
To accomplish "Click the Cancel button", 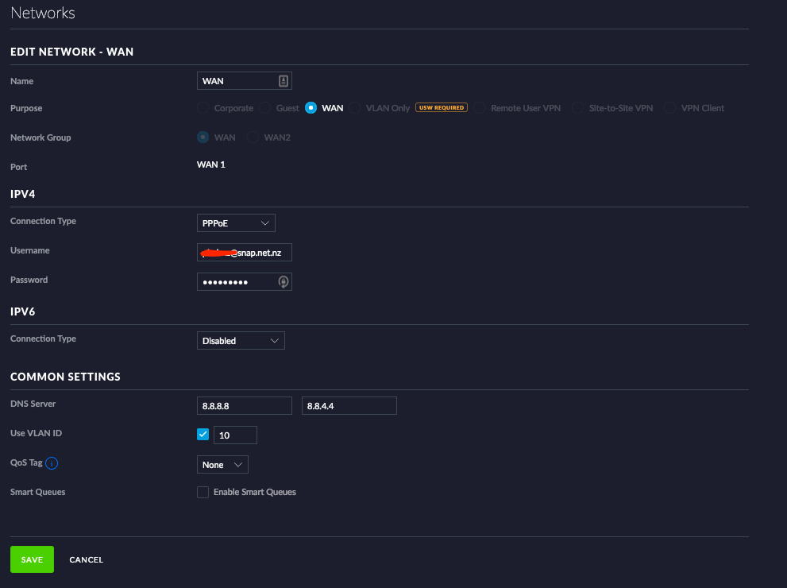I will tap(86, 560).
